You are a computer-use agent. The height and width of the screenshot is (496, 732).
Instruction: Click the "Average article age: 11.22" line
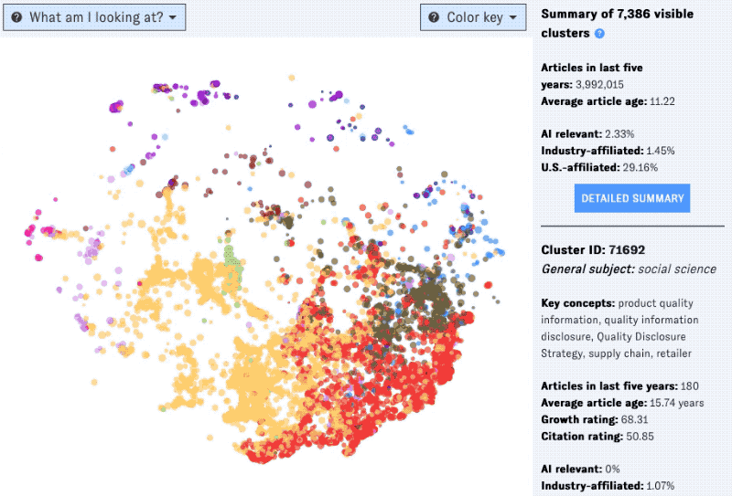pyautogui.click(x=608, y=101)
